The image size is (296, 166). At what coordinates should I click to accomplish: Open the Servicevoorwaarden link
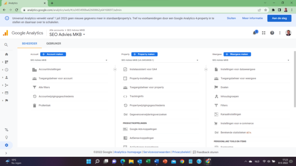click(x=156, y=152)
